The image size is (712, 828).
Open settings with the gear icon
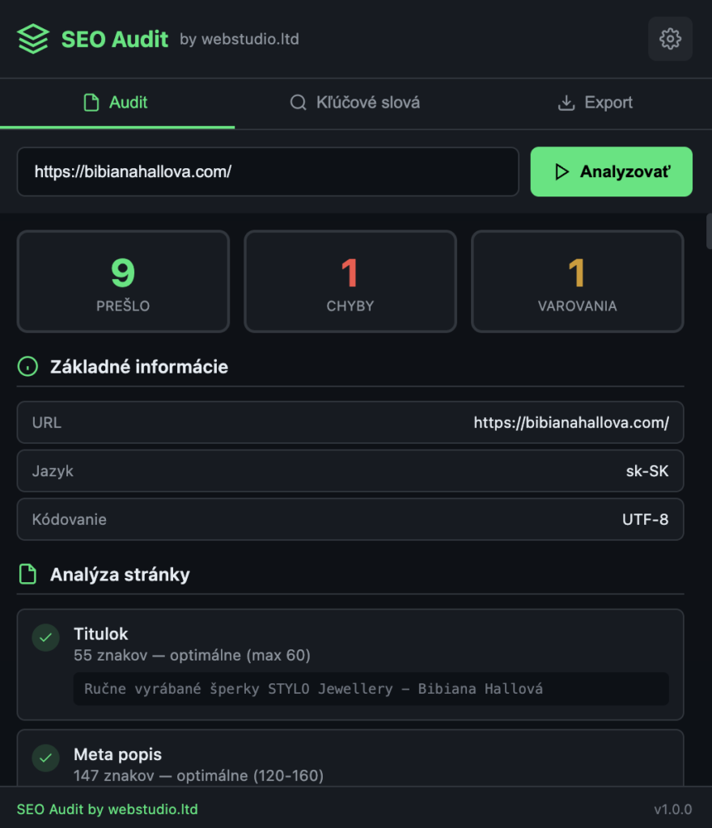[x=670, y=38]
